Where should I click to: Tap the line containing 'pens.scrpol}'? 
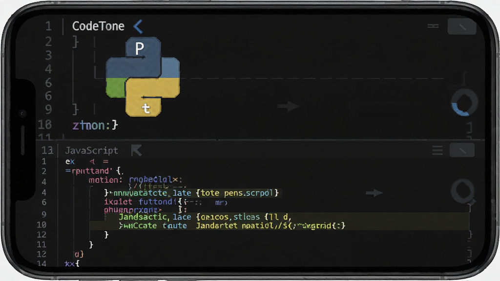(x=191, y=193)
